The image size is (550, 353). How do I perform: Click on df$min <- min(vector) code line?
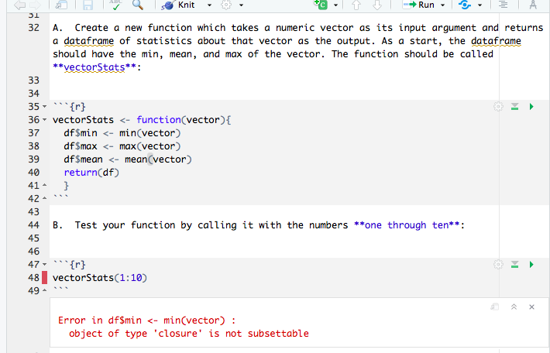click(x=122, y=133)
